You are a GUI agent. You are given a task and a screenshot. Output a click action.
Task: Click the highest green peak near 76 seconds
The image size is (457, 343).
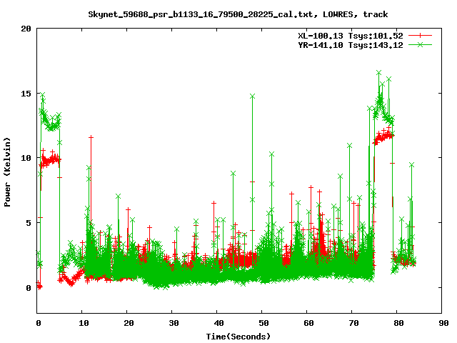379,72
